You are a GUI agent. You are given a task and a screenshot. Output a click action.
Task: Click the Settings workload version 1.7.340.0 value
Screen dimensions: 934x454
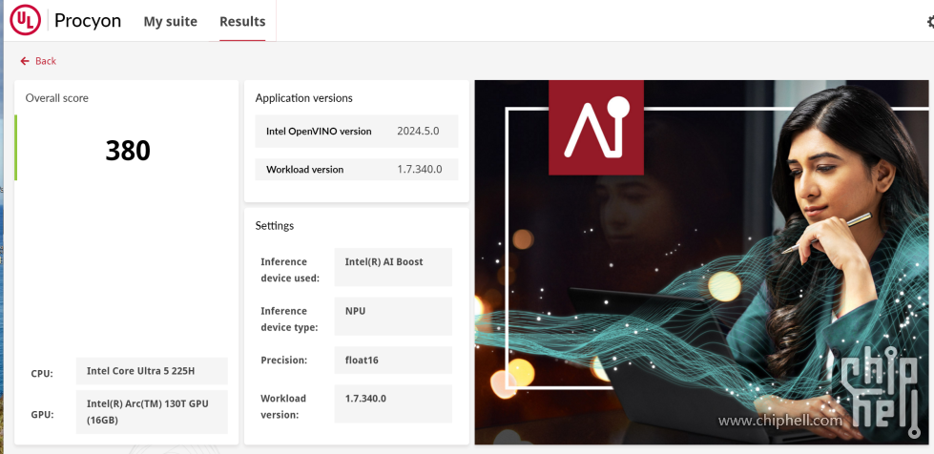pyautogui.click(x=393, y=403)
